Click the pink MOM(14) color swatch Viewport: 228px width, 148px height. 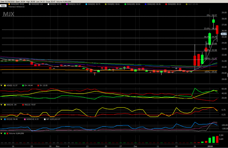[25, 119]
